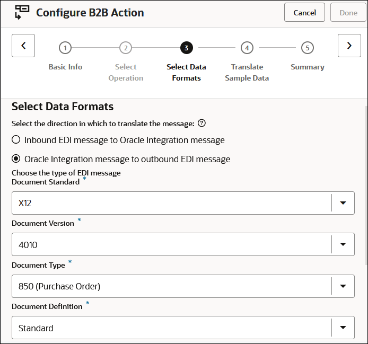368x344 pixels.
Task: Advance with the right chevron button
Action: point(349,46)
